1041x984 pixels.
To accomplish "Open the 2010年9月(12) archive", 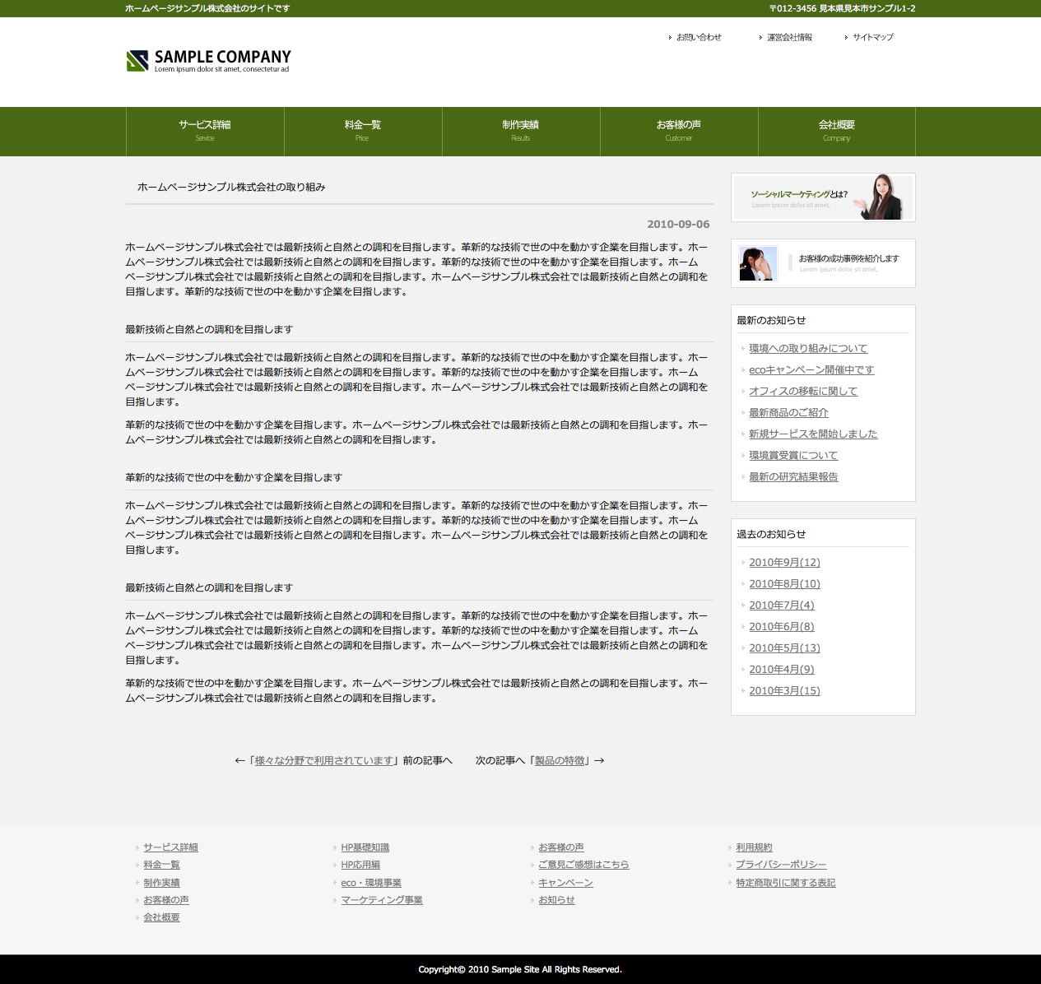I will coord(784,562).
